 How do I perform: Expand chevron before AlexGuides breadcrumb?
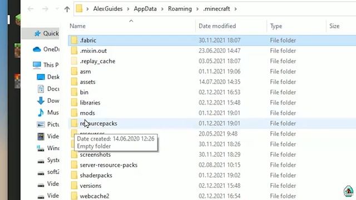point(87,9)
